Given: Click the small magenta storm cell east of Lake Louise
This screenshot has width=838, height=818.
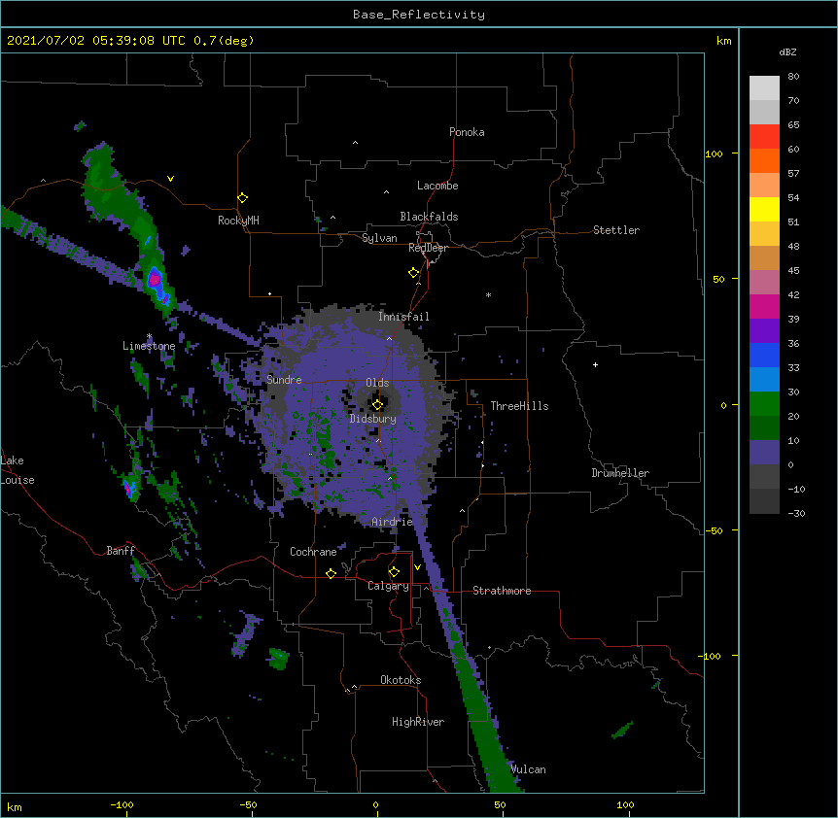Looking at the screenshot, I should (x=127, y=488).
